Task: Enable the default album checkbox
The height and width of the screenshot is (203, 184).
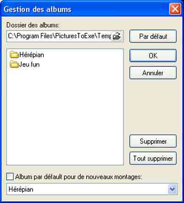Action: (10, 177)
